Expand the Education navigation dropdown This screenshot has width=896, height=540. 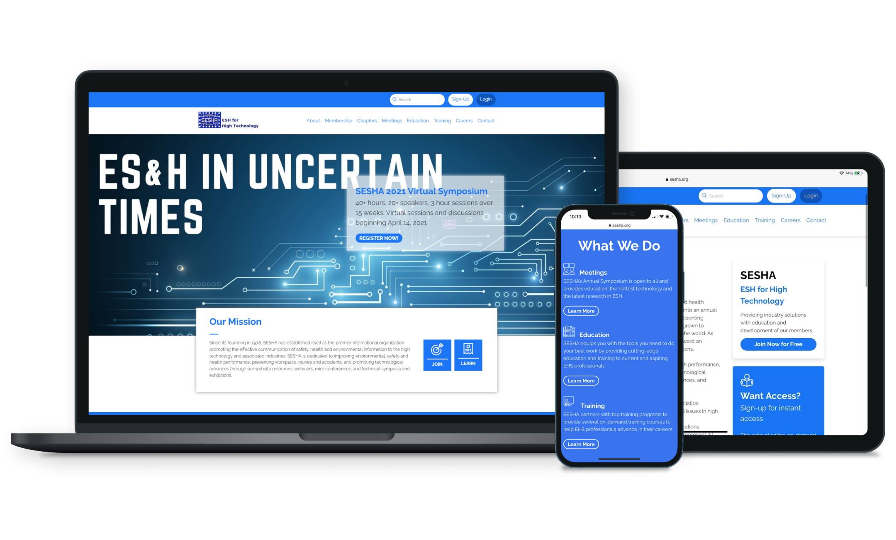pyautogui.click(x=417, y=122)
